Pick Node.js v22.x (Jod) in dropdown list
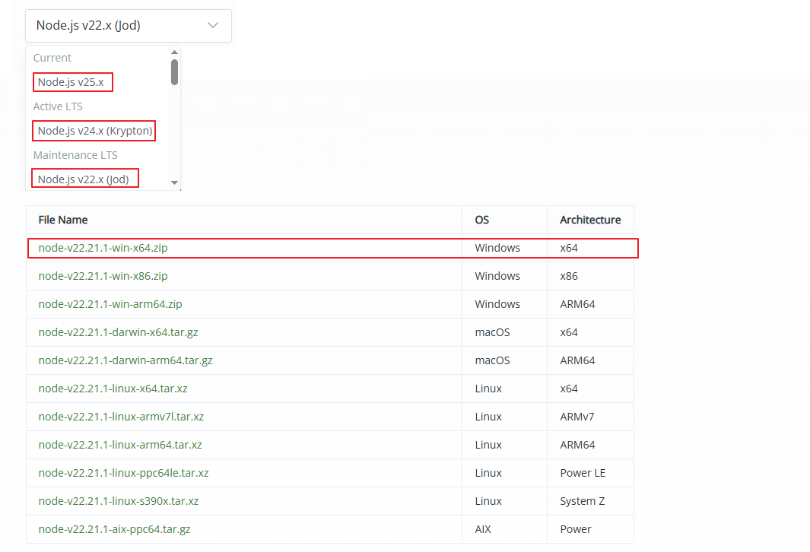Screen dimensions: 810x552 pos(83,179)
